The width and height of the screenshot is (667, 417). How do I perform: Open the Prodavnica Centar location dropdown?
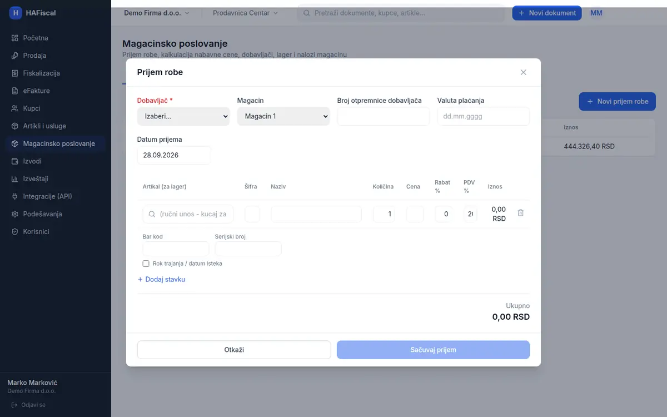(x=245, y=13)
